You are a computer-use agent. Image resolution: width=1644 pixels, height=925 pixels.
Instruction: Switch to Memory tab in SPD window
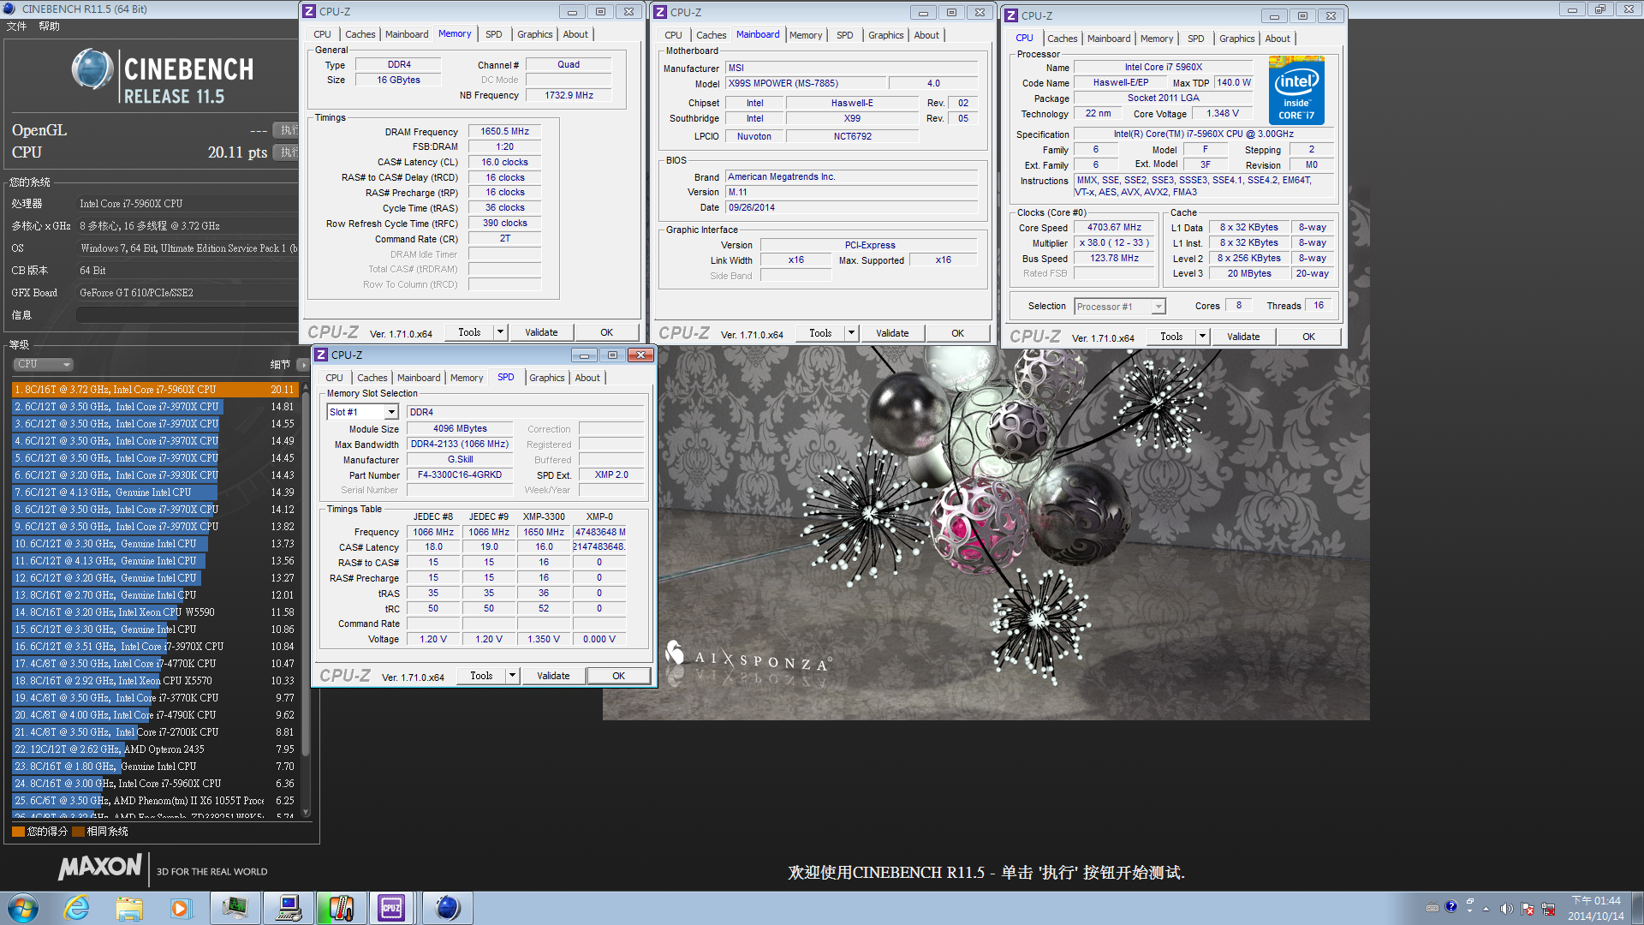(x=467, y=378)
